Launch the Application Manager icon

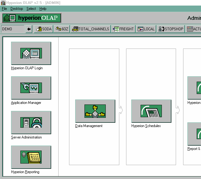pyautogui.click(x=31, y=88)
